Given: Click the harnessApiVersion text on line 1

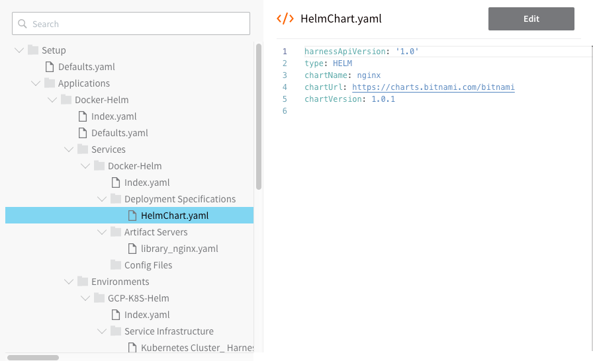Looking at the screenshot, I should 345,52.
